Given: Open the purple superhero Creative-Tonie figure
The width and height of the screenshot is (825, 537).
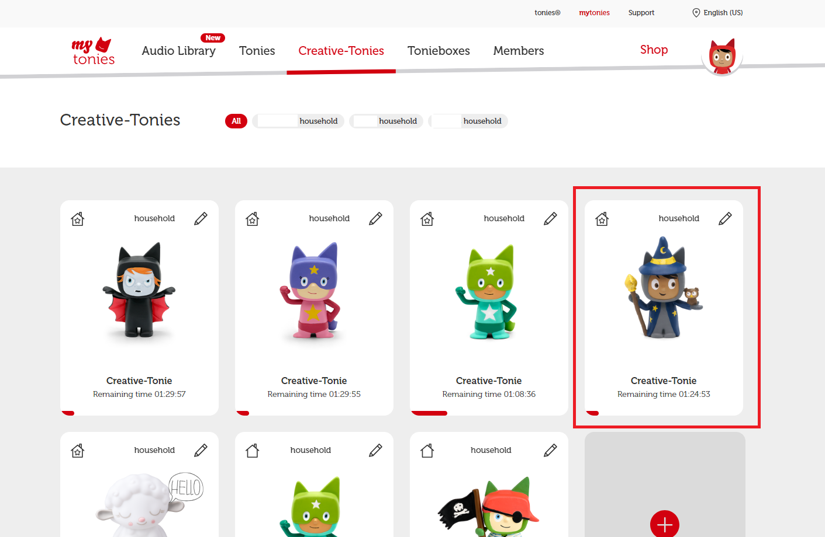Looking at the screenshot, I should pos(310,290).
